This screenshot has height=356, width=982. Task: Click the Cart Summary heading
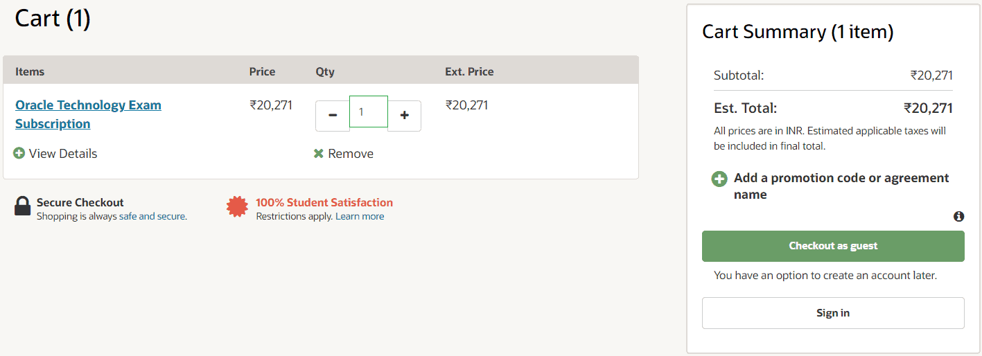(798, 32)
